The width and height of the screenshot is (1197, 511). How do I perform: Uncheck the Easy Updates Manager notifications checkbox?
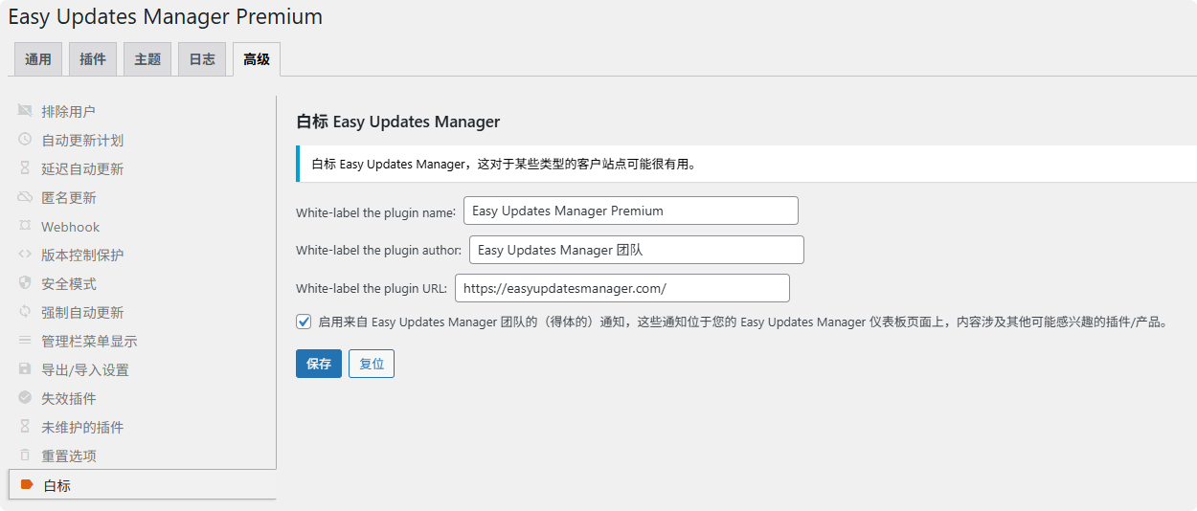point(304,322)
